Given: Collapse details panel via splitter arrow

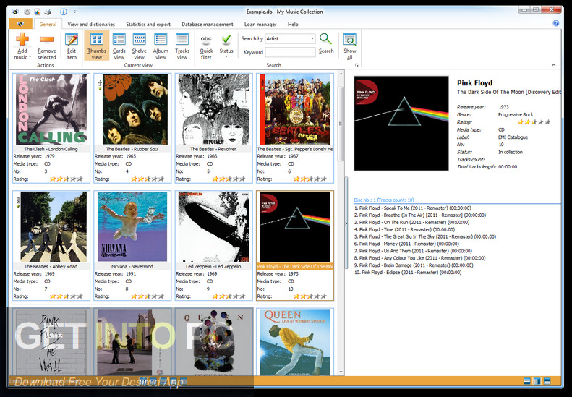Looking at the screenshot, I should 346,223.
